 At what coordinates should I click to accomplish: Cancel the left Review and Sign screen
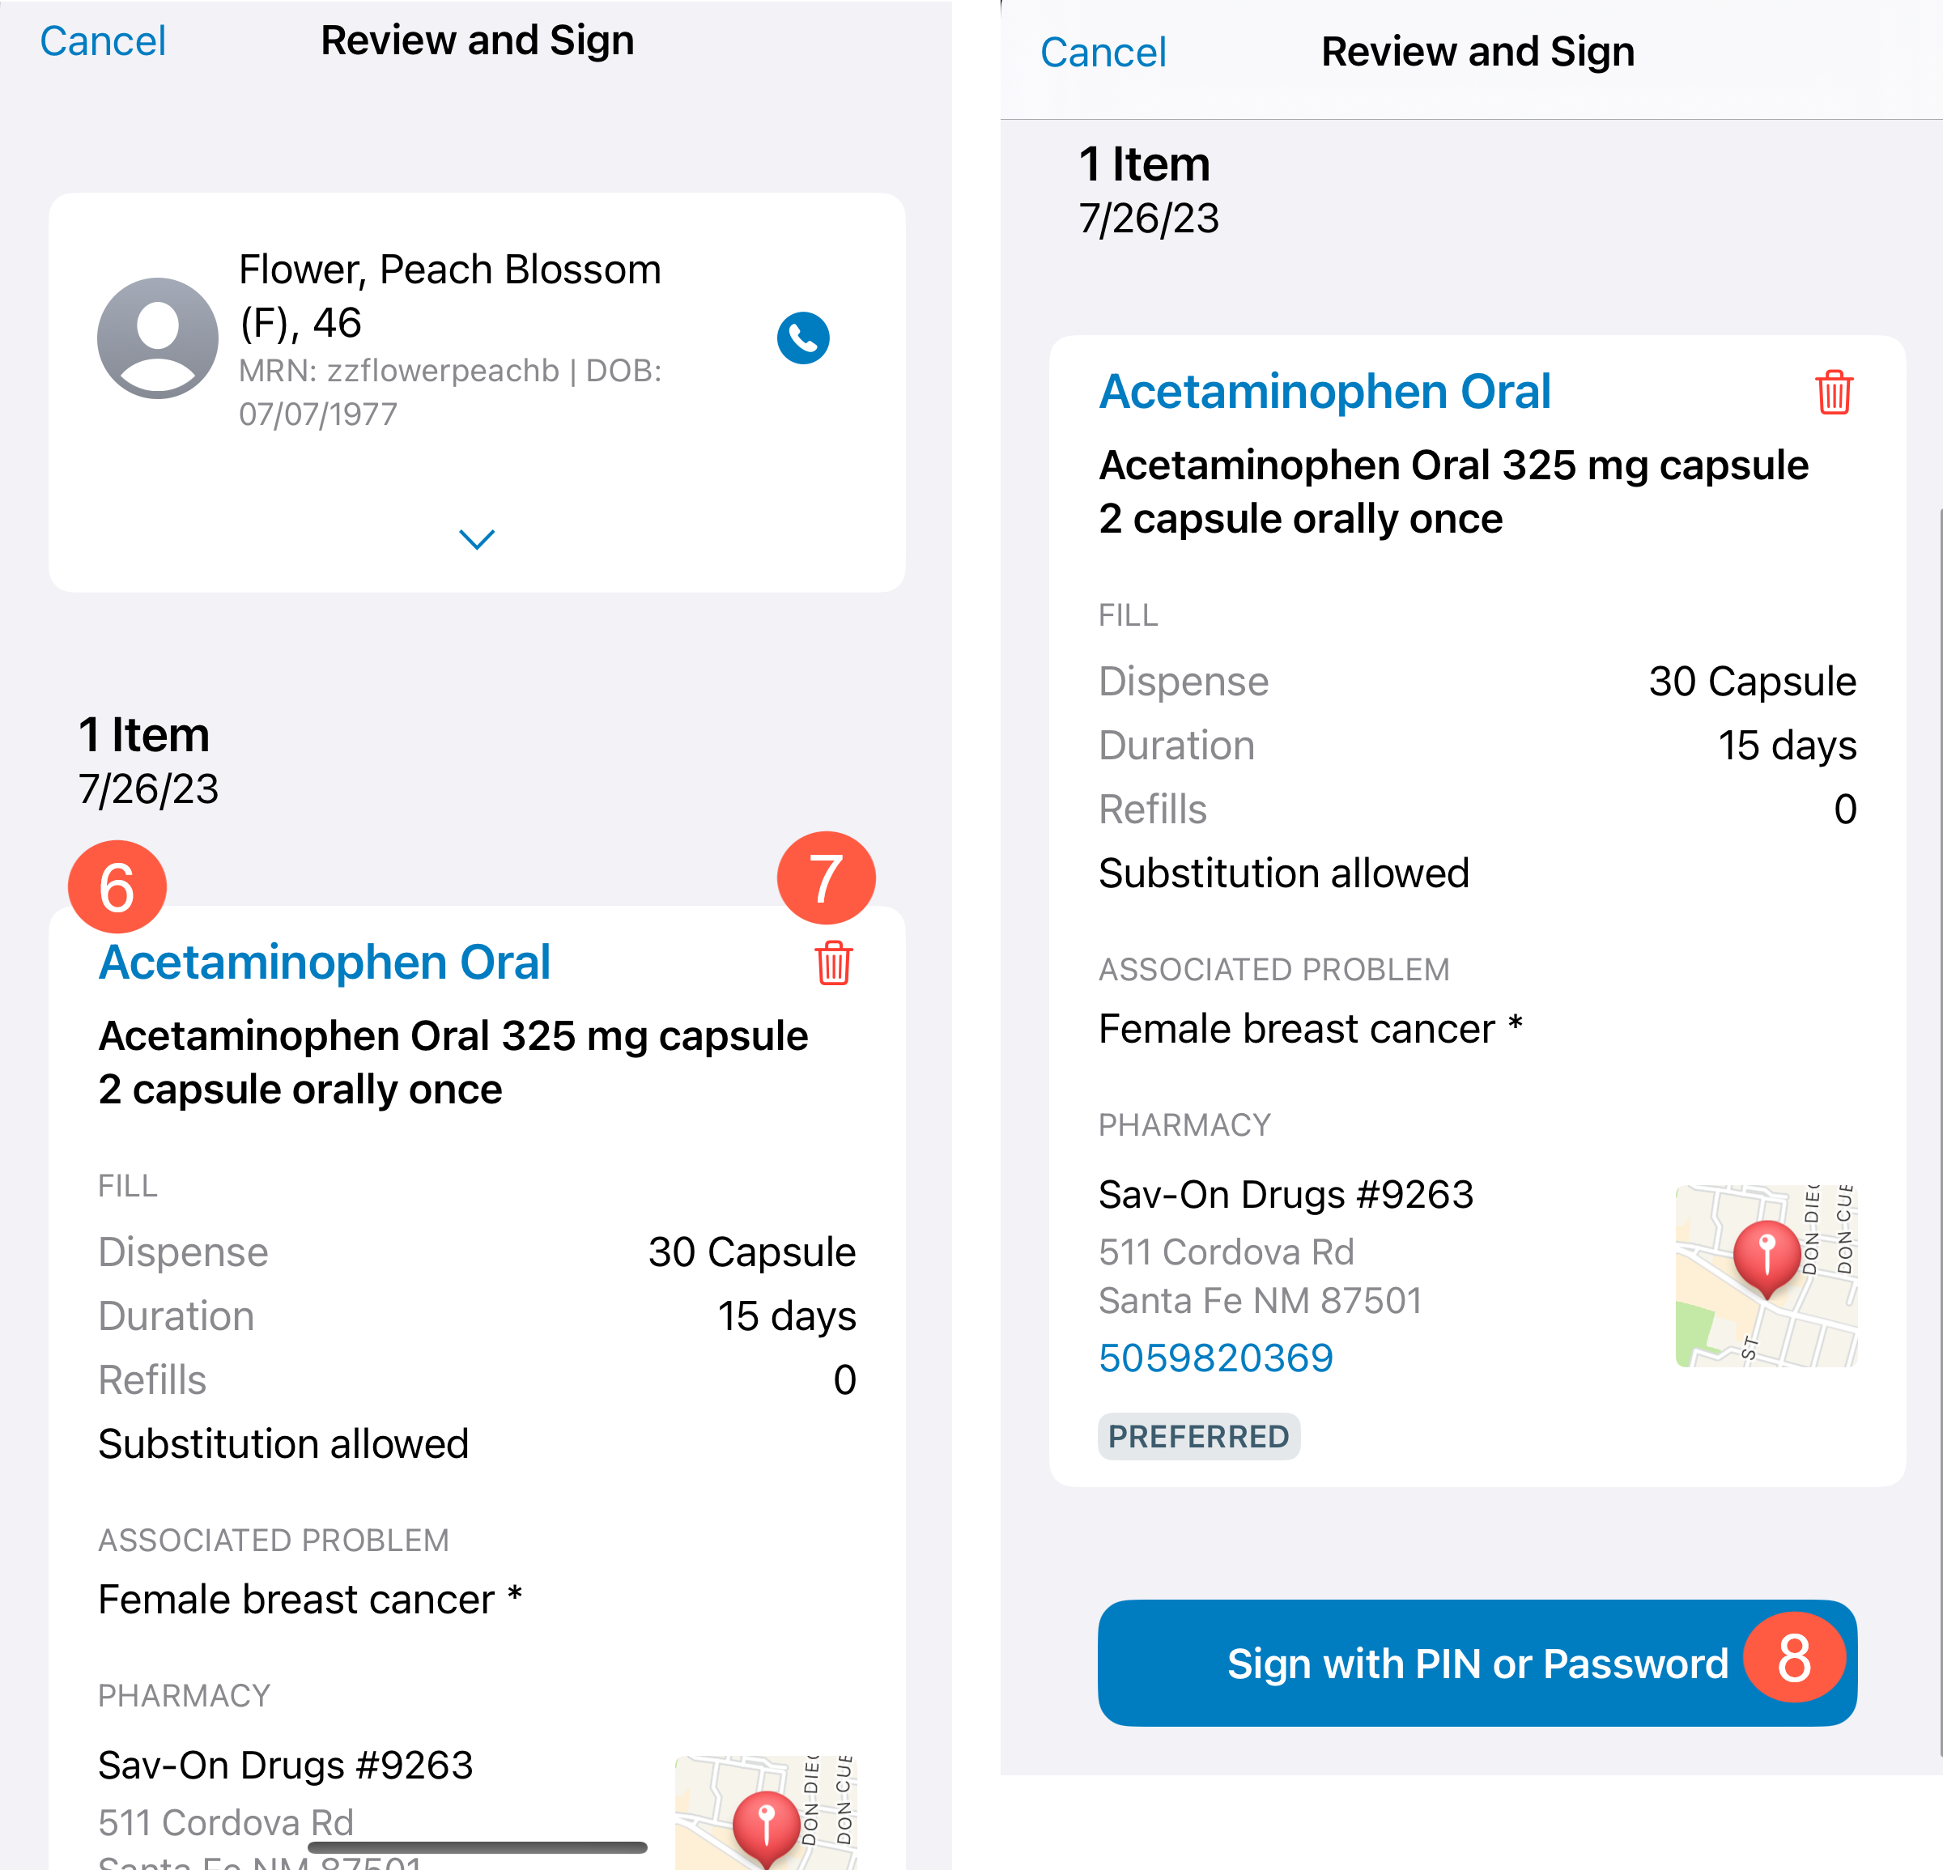click(x=103, y=41)
